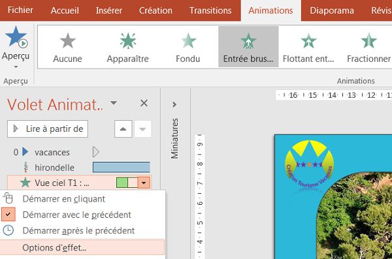Click the aerial forest photo on slide
Viewport: 392px width, 259px height.
click(x=355, y=215)
